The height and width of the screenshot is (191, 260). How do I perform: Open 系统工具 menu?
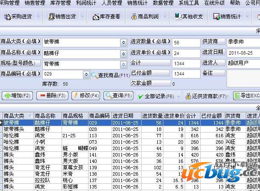[x=189, y=3]
